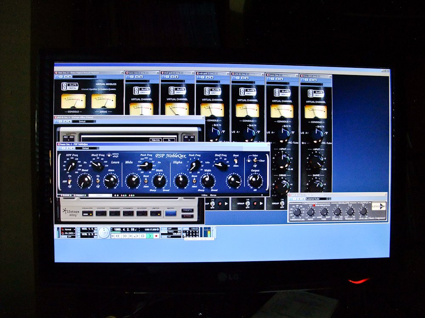Flip the Highs peak Boost/Atten switch
The height and width of the screenshot is (318, 425).
[x=194, y=181]
